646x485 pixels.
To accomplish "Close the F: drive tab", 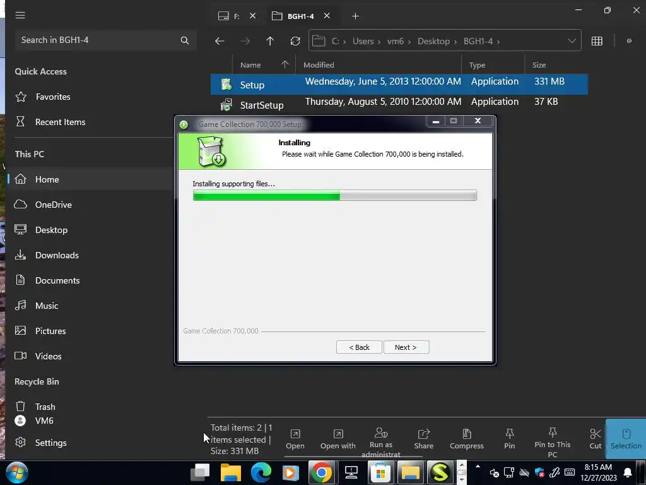I will [x=253, y=16].
